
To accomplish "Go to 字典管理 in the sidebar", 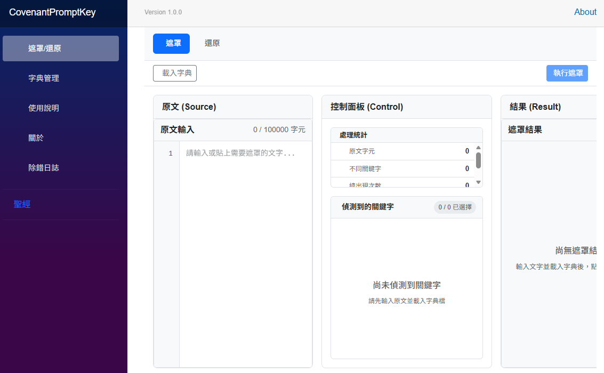I will [x=44, y=78].
